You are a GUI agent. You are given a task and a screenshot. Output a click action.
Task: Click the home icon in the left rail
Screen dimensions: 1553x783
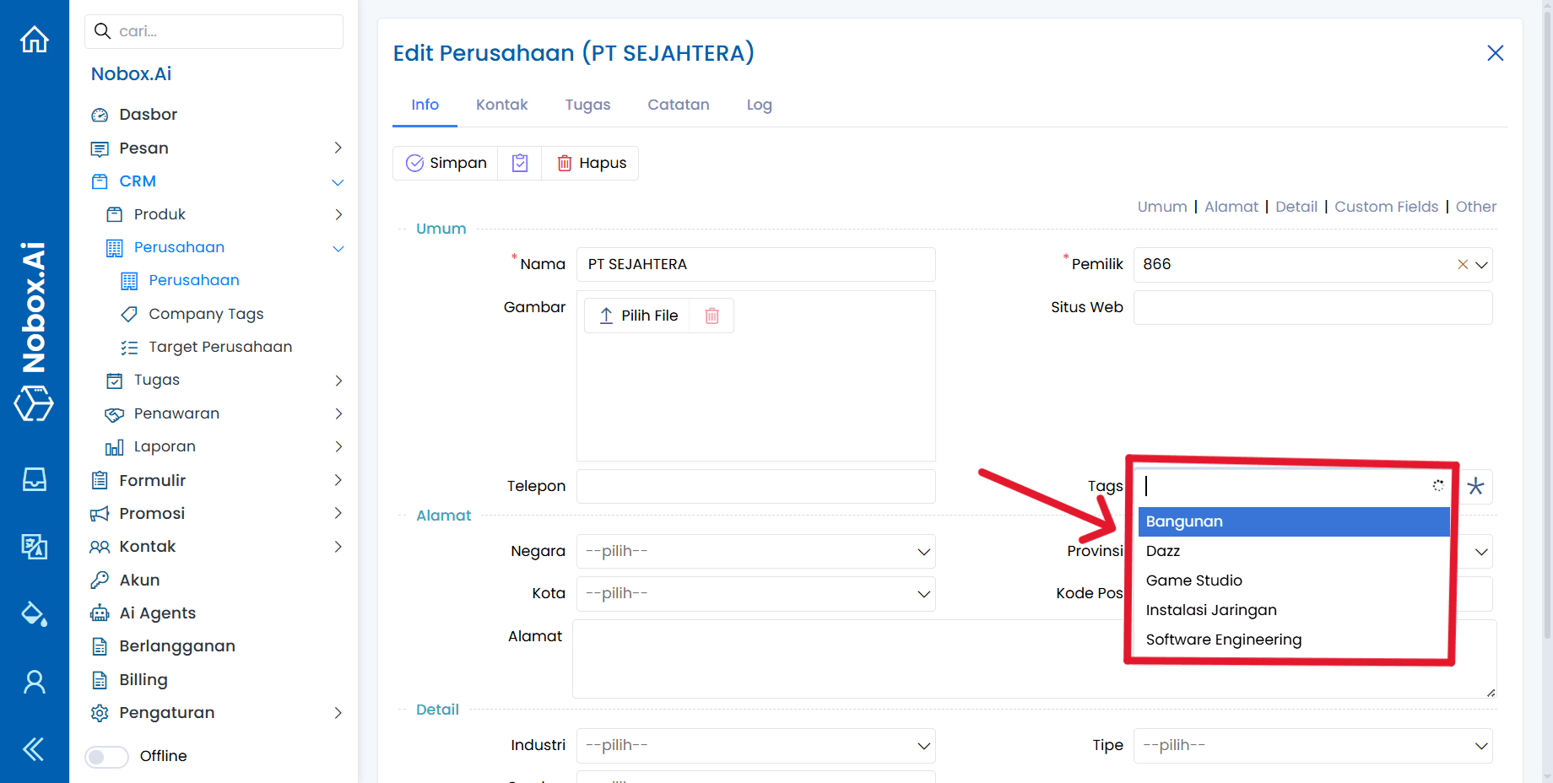pos(35,40)
